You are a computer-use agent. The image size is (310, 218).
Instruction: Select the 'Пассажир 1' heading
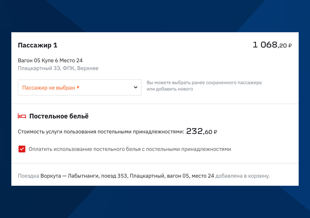(38, 45)
